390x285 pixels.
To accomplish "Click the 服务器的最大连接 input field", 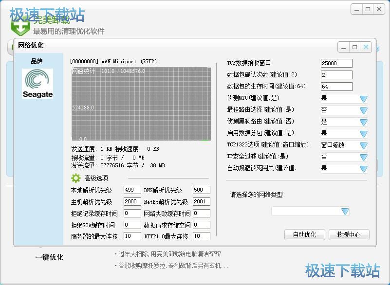I will pos(132,236).
